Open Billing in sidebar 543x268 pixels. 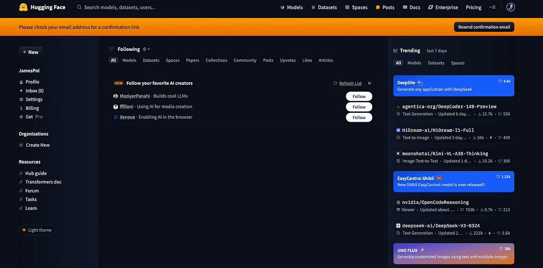click(x=29, y=108)
